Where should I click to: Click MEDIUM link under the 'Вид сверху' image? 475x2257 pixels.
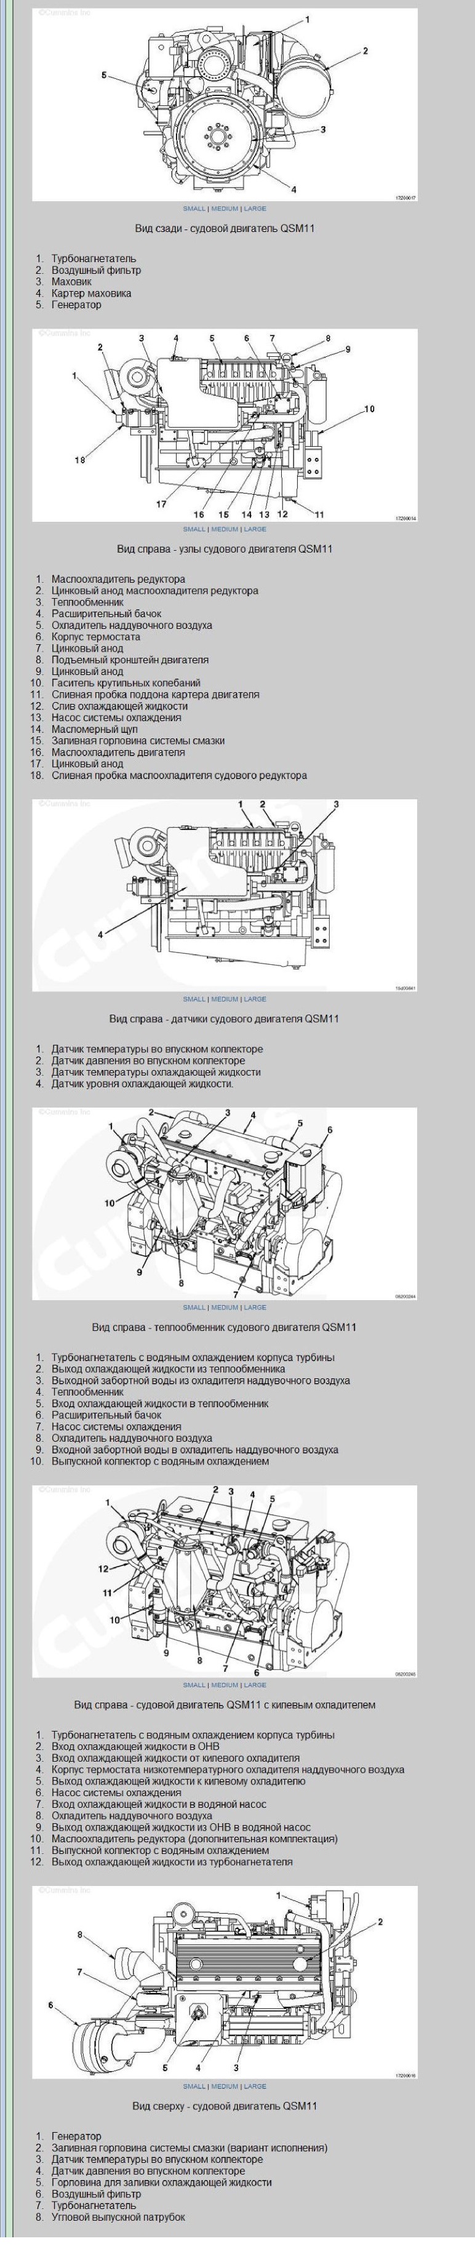pos(225,2086)
